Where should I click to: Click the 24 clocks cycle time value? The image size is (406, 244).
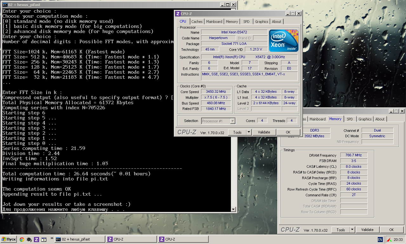(x=354, y=183)
